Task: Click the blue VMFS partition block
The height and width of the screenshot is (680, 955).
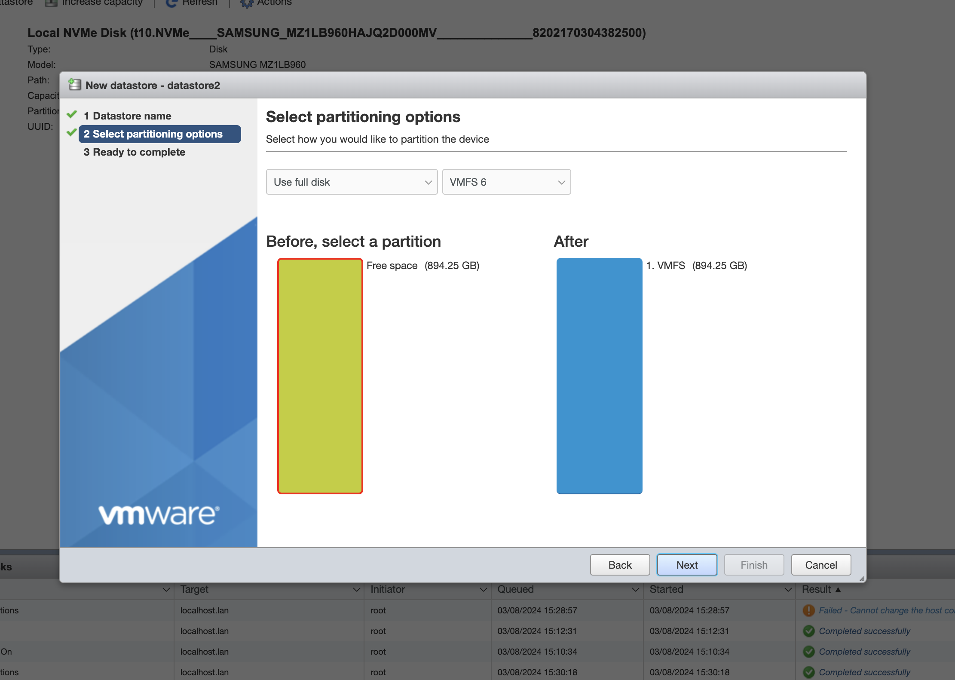Action: tap(599, 376)
